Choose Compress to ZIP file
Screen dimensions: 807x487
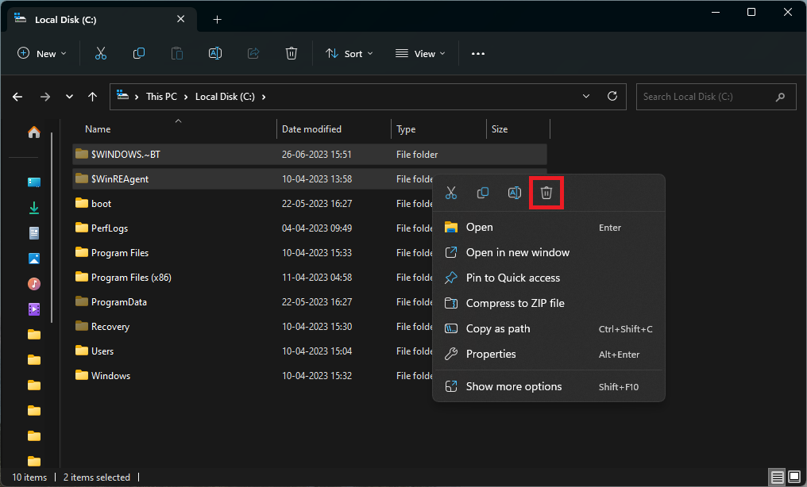pyautogui.click(x=516, y=303)
